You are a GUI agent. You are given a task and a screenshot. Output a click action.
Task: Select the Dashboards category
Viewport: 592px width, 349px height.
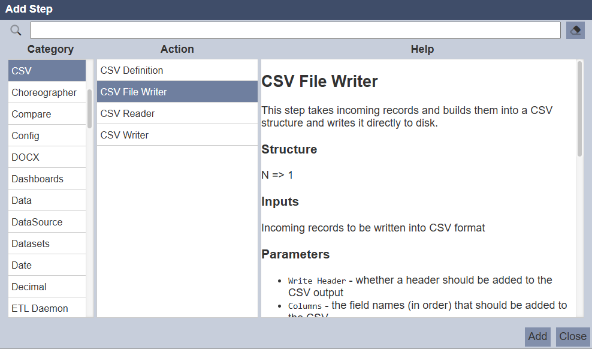point(37,179)
